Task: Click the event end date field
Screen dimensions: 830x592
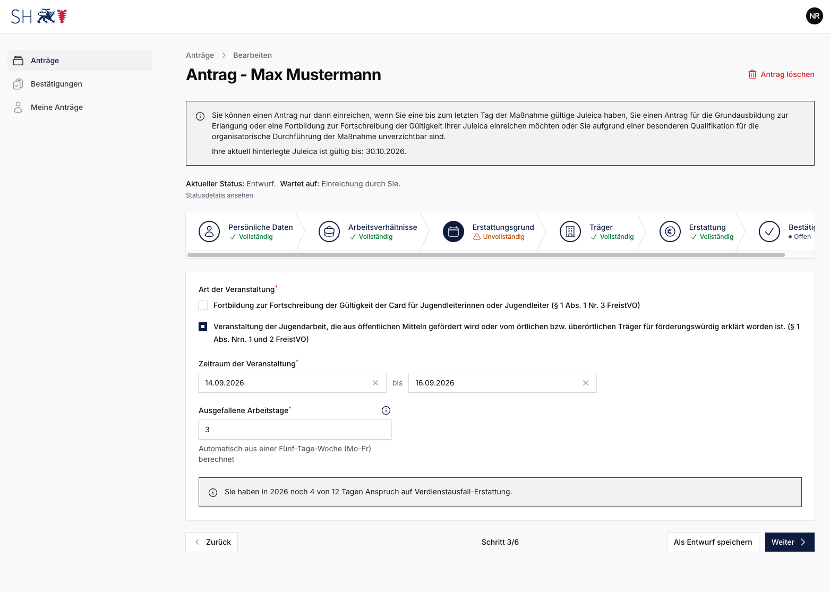Action: click(502, 383)
